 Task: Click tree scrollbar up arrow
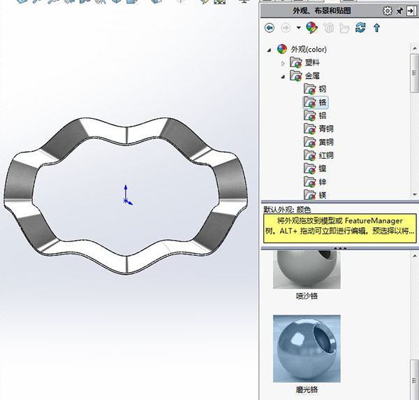tap(414, 48)
